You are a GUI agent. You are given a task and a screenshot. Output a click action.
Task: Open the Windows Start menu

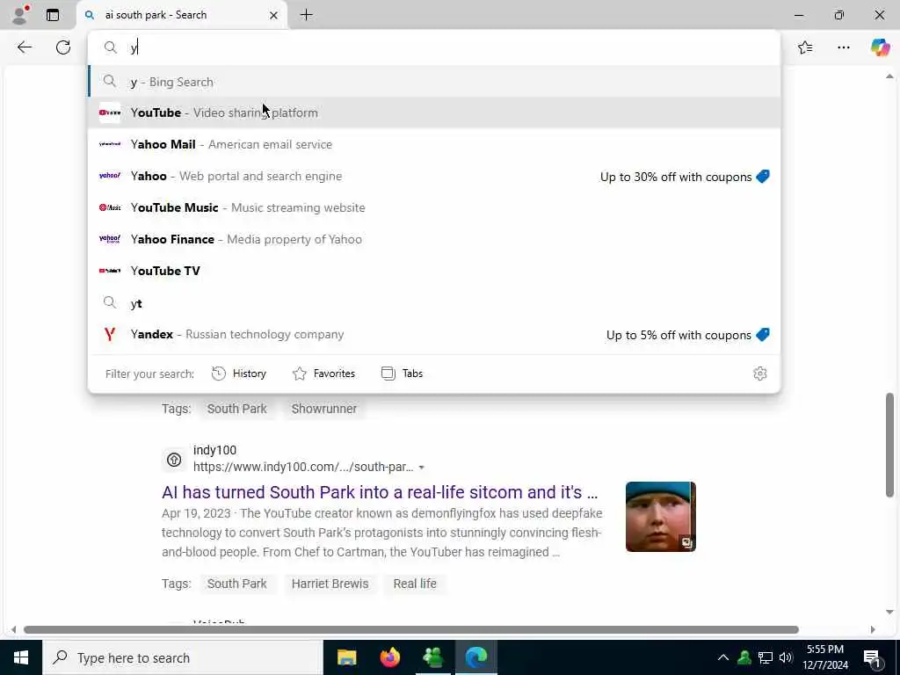coord(21,657)
